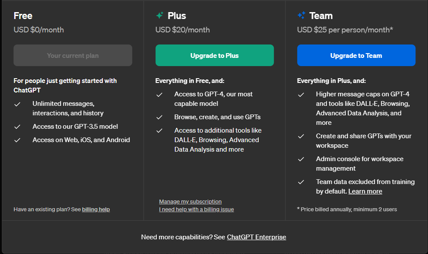Click checkmark beside Create and share GPTs
The width and height of the screenshot is (428, 254).
click(301, 136)
